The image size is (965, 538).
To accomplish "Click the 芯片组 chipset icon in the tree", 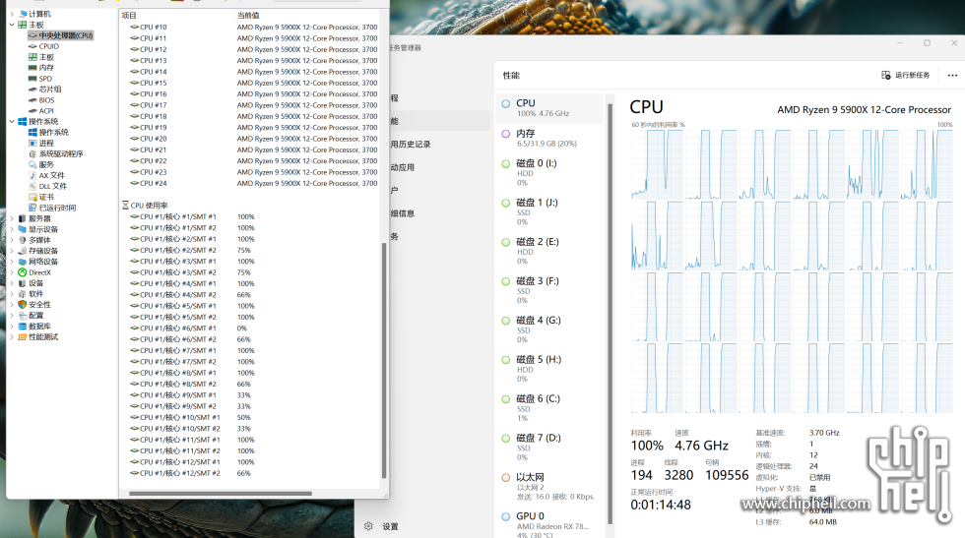I will click(x=32, y=90).
